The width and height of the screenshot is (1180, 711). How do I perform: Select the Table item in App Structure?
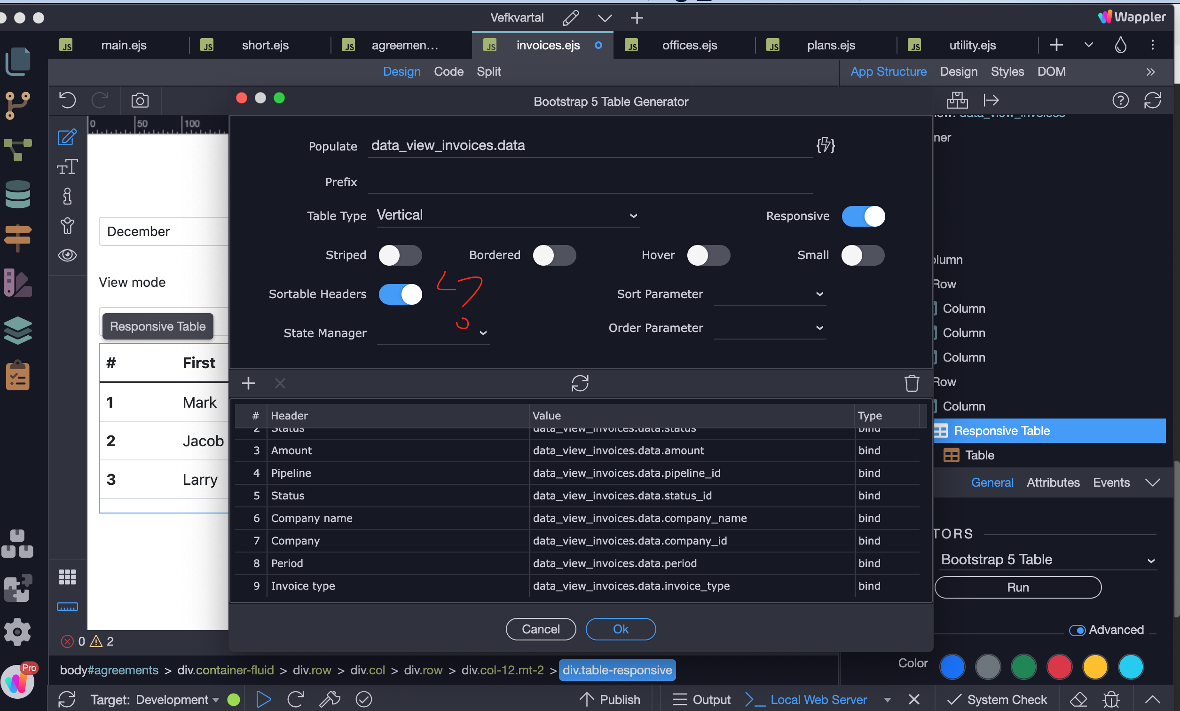click(x=979, y=455)
